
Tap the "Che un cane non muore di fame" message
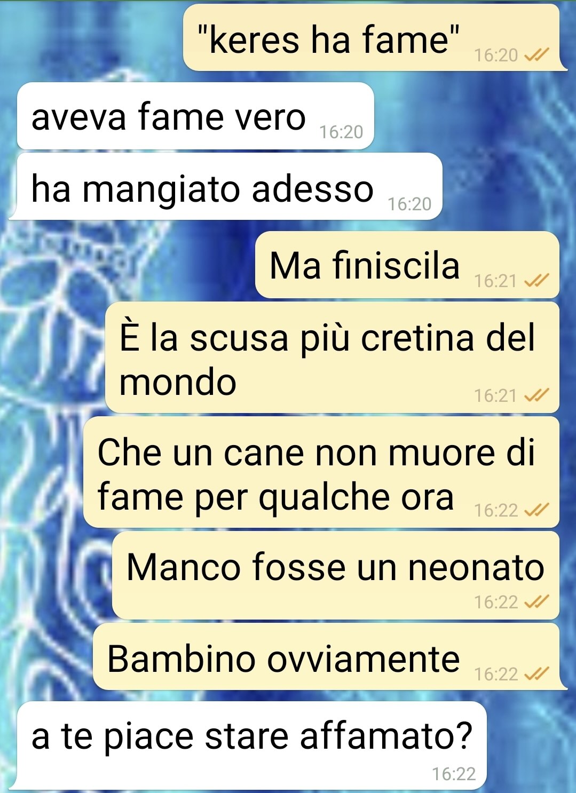321,472
